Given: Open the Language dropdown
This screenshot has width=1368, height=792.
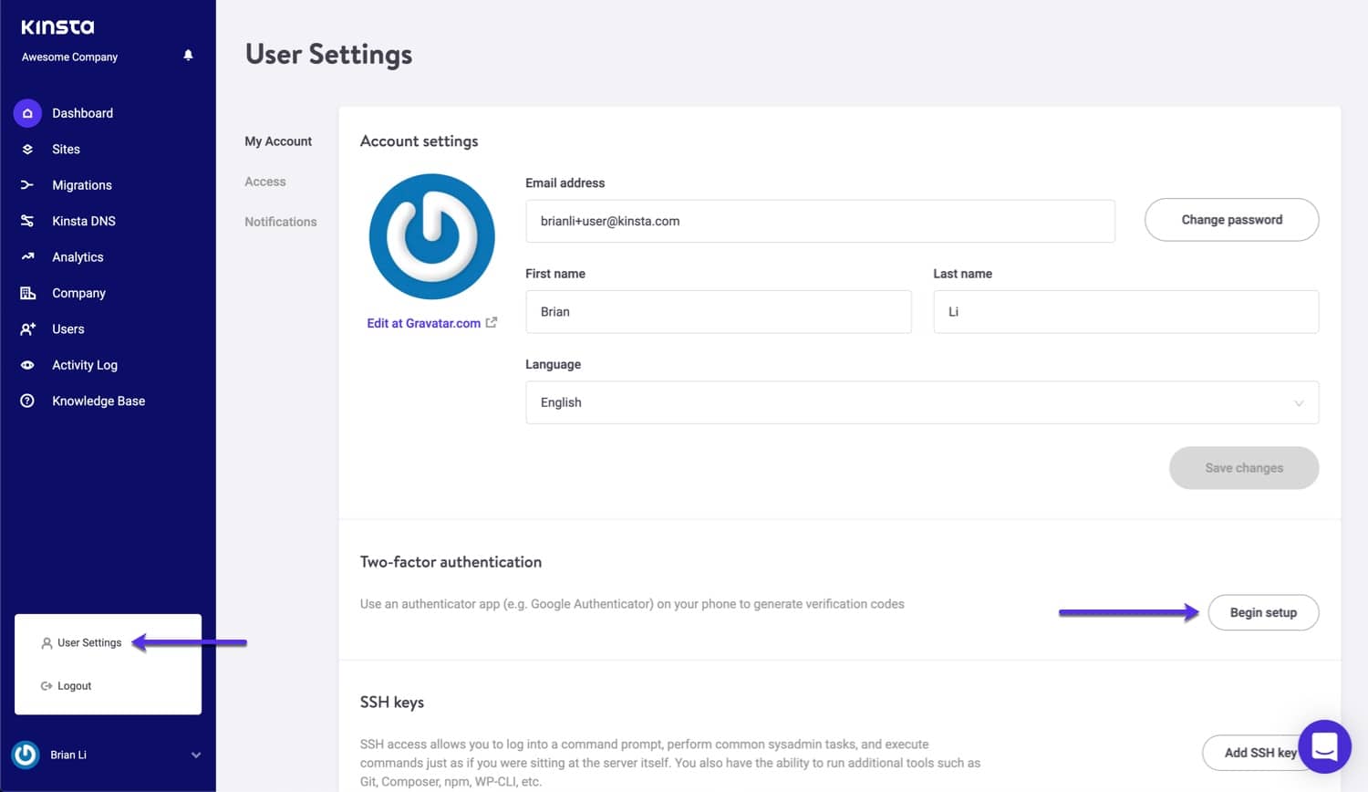Looking at the screenshot, I should coord(922,402).
